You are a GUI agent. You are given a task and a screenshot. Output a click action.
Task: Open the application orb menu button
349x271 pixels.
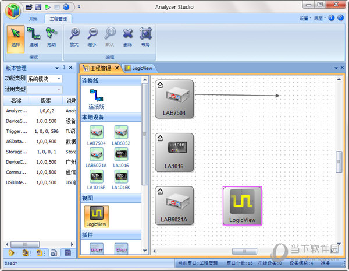point(13,10)
